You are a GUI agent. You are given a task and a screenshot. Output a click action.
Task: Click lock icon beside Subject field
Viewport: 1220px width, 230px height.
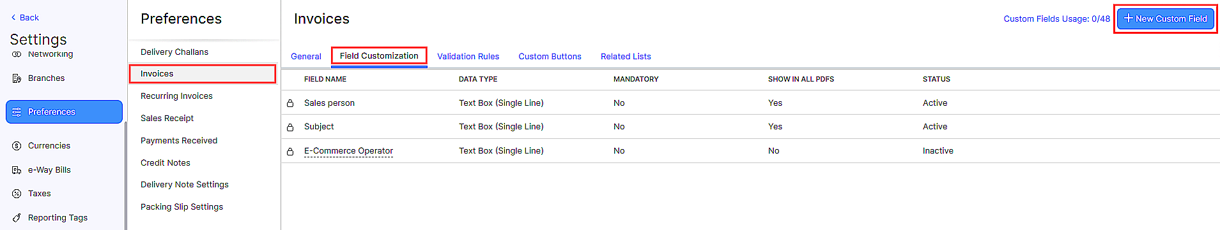290,127
